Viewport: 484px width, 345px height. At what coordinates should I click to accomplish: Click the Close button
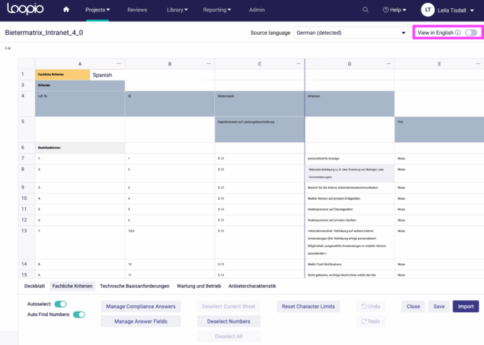(x=413, y=307)
